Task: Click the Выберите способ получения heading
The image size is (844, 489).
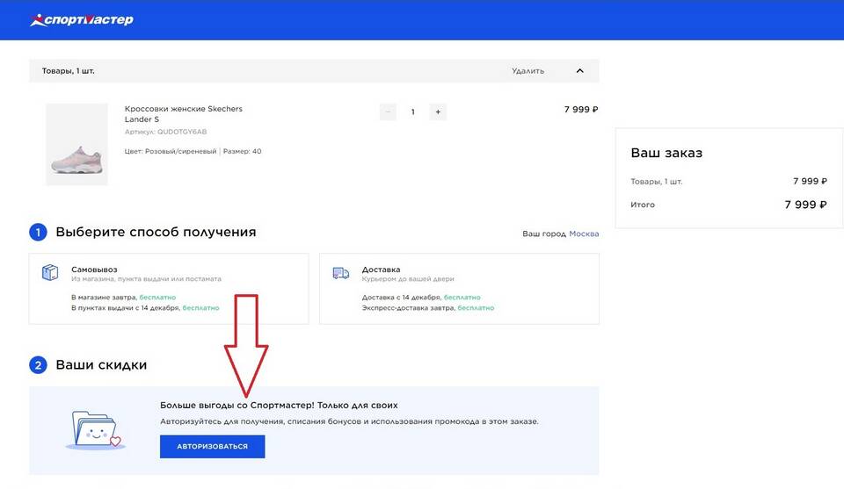Action: [156, 232]
